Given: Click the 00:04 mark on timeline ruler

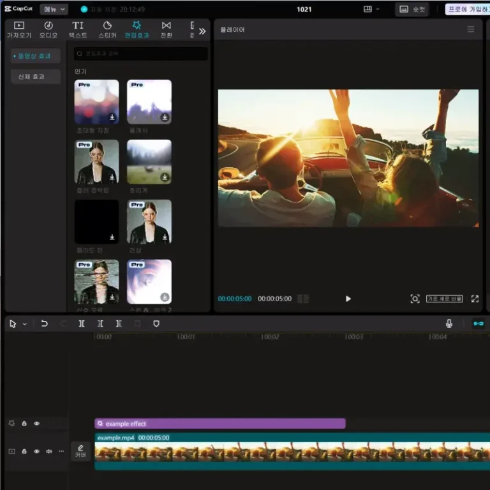Looking at the screenshot, I should coord(438,337).
